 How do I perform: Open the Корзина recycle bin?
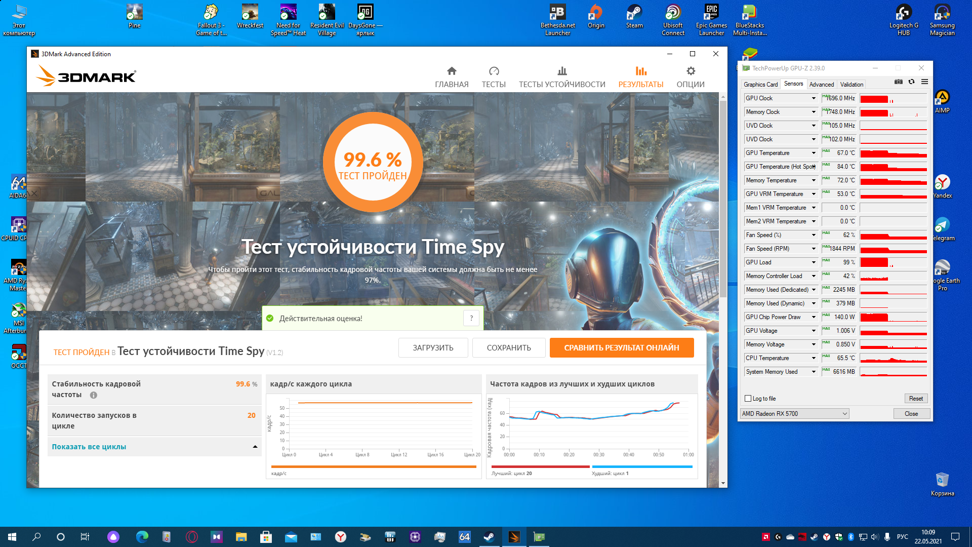coord(942,484)
